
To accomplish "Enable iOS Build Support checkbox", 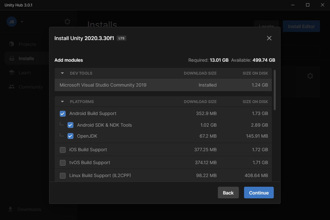I will tap(62, 150).
